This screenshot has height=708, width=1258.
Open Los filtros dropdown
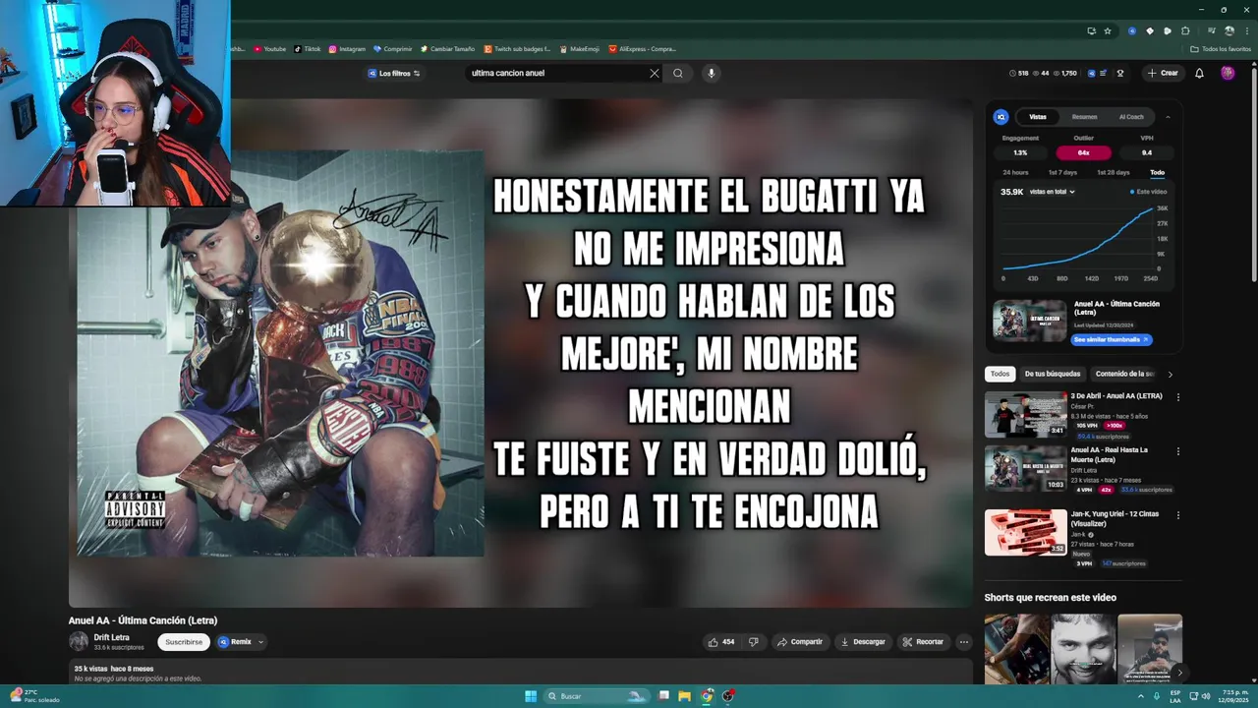[x=394, y=73]
